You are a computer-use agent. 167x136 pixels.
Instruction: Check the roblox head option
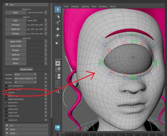tap(6, 116)
